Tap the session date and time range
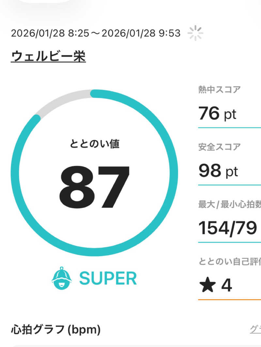Screen dimensions: 261x347 coord(96,33)
